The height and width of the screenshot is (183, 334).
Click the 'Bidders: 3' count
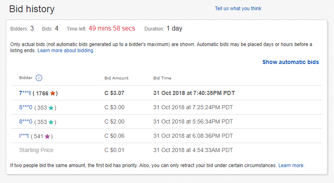coord(22,28)
